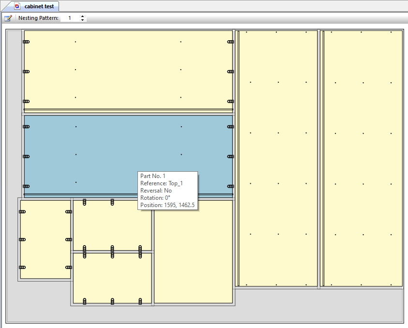Select the middle tall vertical panel
Viewport: 408px width, 328px height.
tap(277, 158)
